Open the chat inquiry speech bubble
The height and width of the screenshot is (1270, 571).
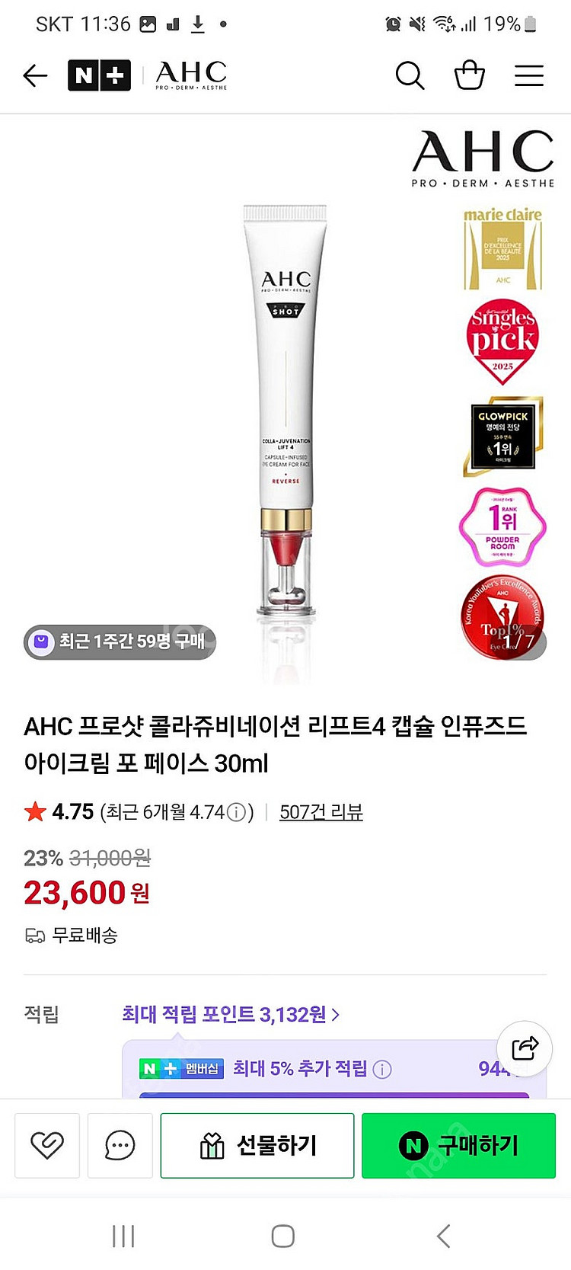[x=120, y=1145]
